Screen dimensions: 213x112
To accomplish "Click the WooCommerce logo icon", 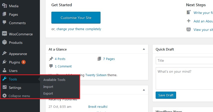I will pyautogui.click(x=4, y=34).
